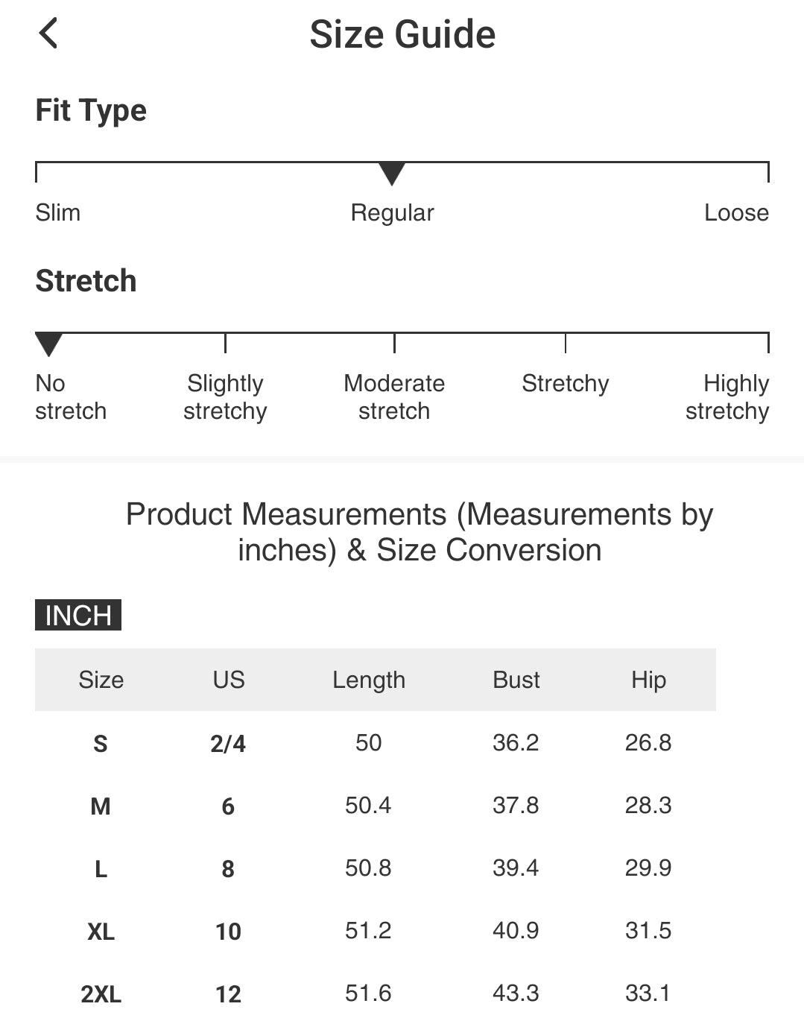
Task: Select the INCH unit tab
Action: click(x=78, y=615)
